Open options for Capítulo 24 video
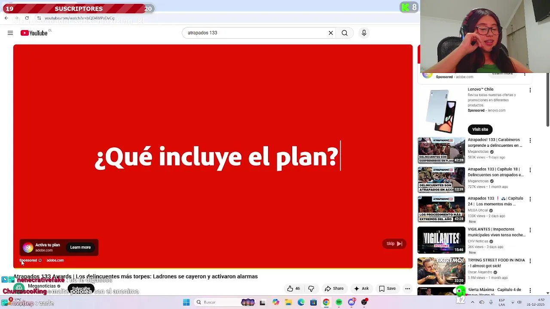 click(530, 199)
